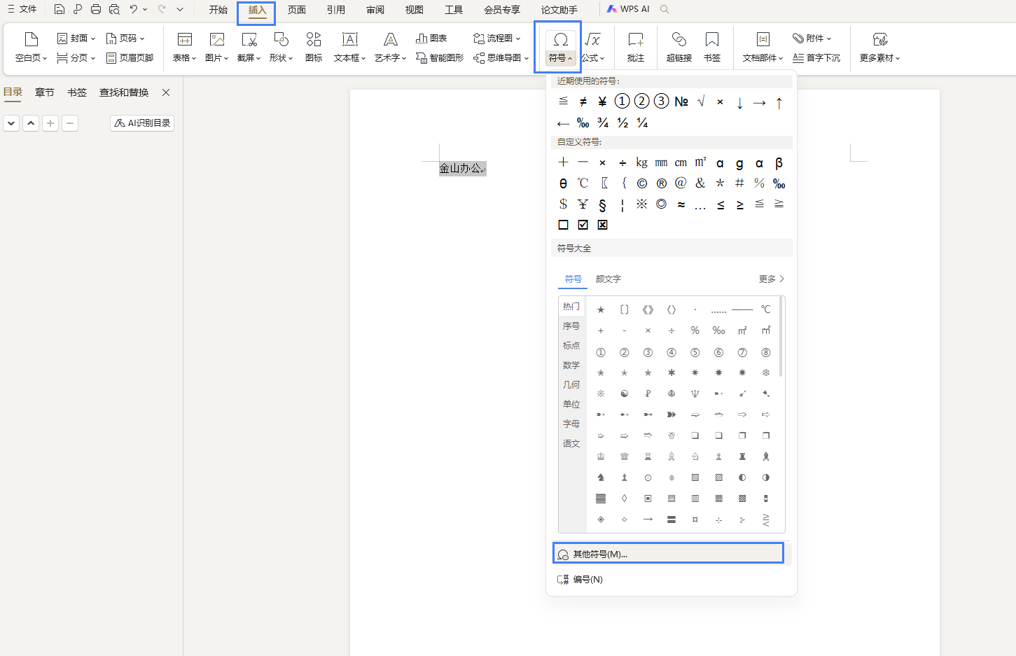
Task: Click the 图标 icons library button
Action: tap(314, 48)
